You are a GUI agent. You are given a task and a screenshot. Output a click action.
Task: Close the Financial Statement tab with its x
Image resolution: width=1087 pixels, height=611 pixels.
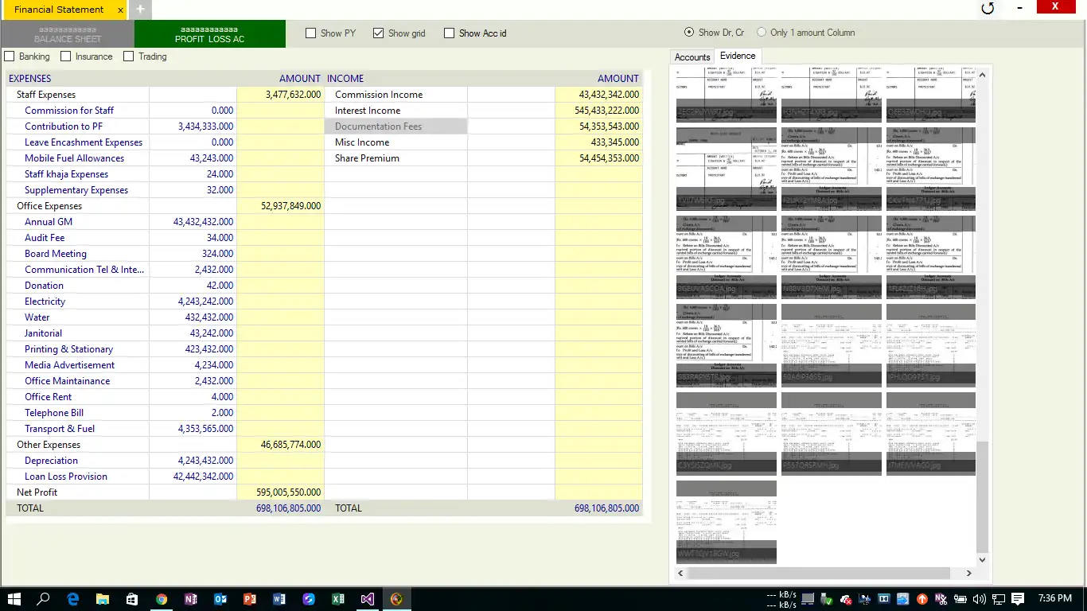coord(120,10)
